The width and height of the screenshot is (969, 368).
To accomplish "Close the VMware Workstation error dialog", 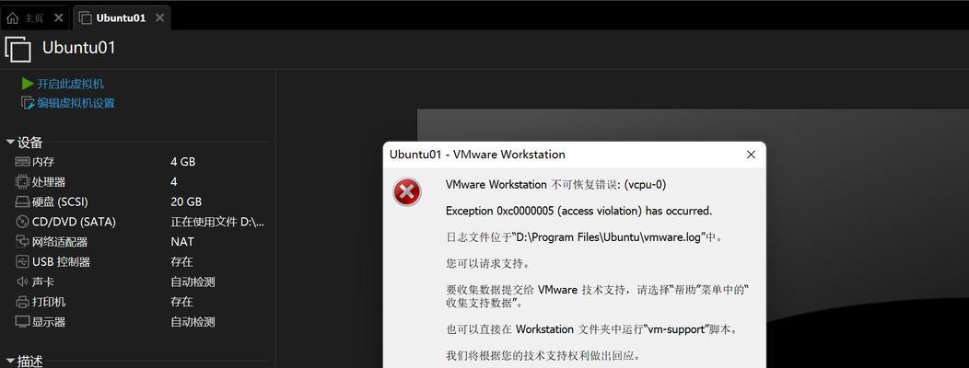I will 751,155.
